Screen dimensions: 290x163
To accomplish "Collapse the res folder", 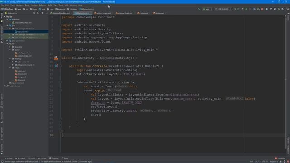I will (x=7, y=43).
